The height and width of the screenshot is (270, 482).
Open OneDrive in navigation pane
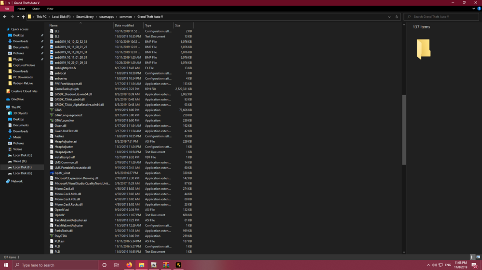click(x=17, y=99)
